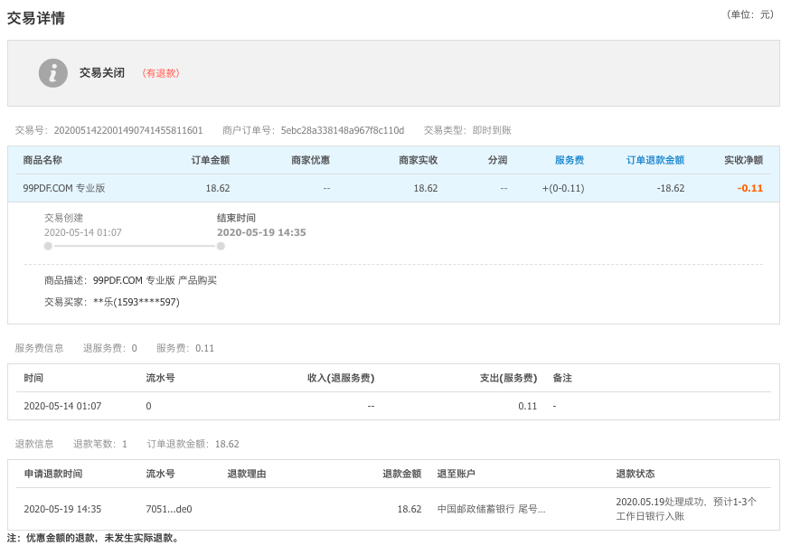Click the 即时到账 transaction type value

click(x=492, y=131)
